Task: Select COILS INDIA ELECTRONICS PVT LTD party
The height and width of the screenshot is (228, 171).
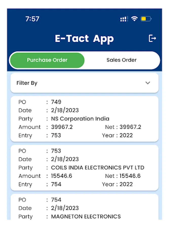Action: 98,167
